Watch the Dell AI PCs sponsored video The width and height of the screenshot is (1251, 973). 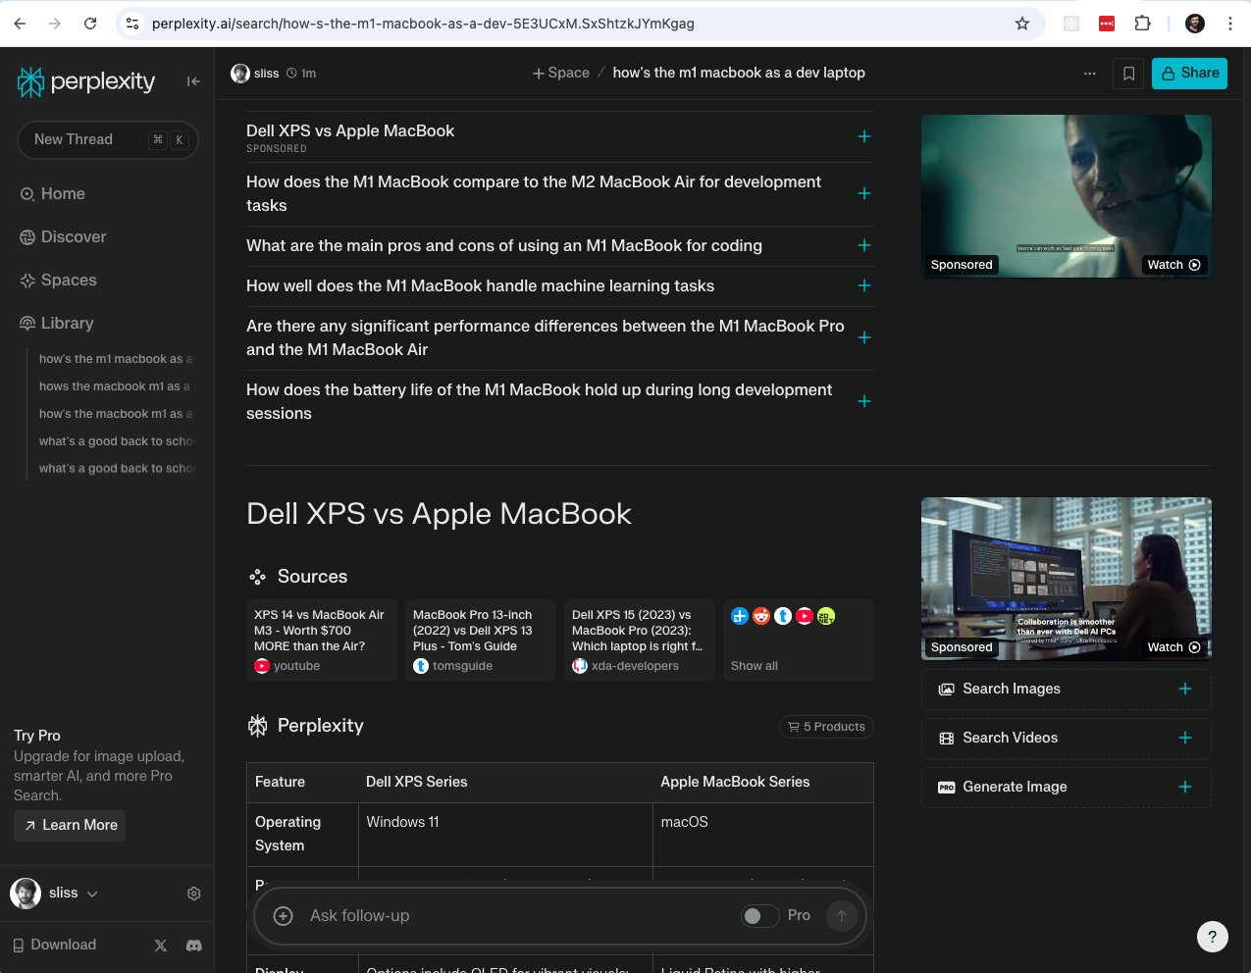[x=1174, y=647]
